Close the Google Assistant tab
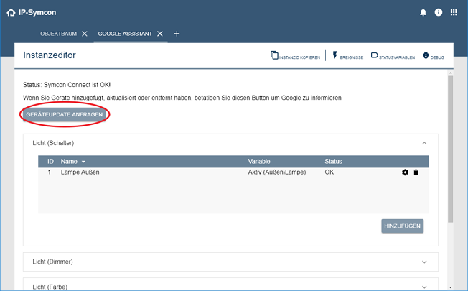Viewport: 468px width, 291px height. 160,34
